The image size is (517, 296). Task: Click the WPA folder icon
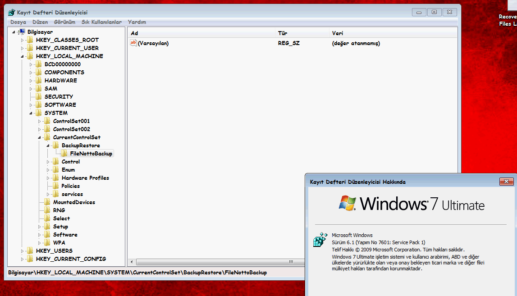point(47,242)
